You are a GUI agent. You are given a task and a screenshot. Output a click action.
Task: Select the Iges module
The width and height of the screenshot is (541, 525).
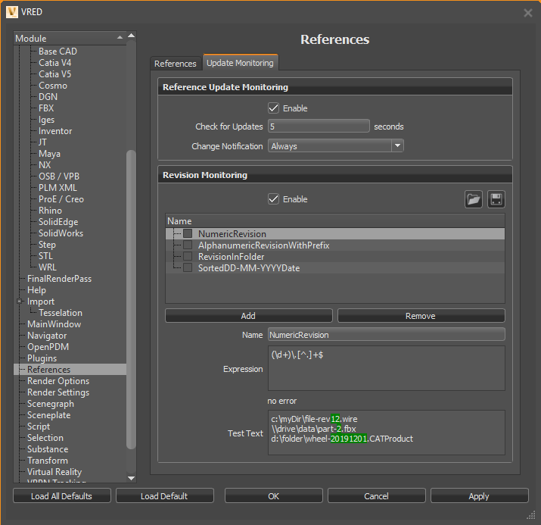47,120
